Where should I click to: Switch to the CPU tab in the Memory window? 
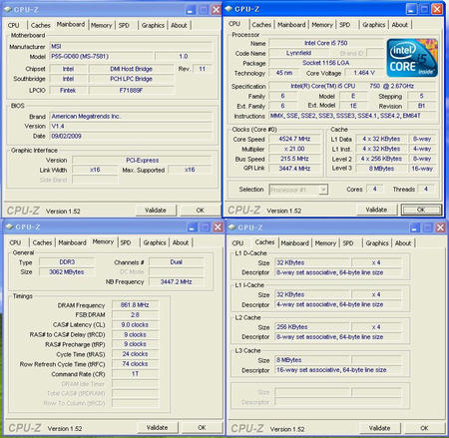(x=15, y=242)
